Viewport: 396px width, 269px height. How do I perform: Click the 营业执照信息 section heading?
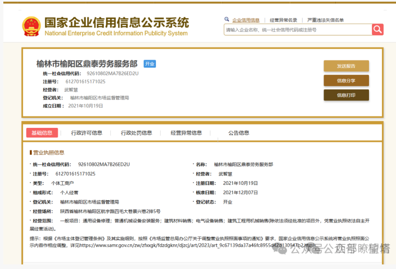tap(48, 152)
